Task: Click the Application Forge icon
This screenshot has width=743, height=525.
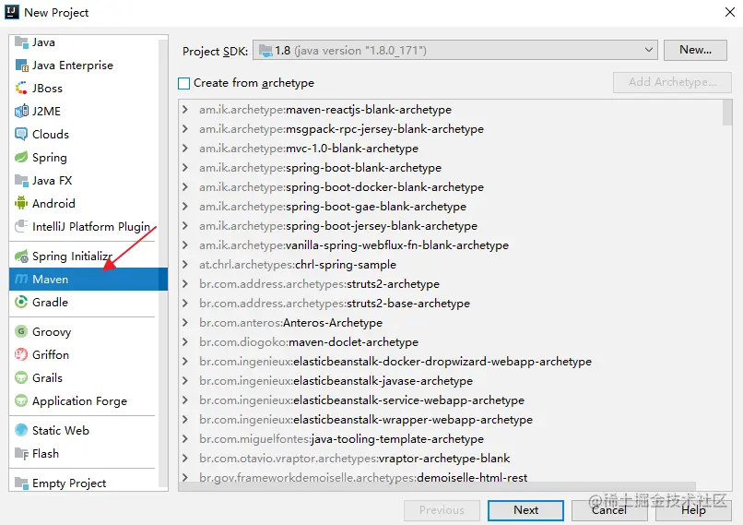Action: tap(21, 400)
